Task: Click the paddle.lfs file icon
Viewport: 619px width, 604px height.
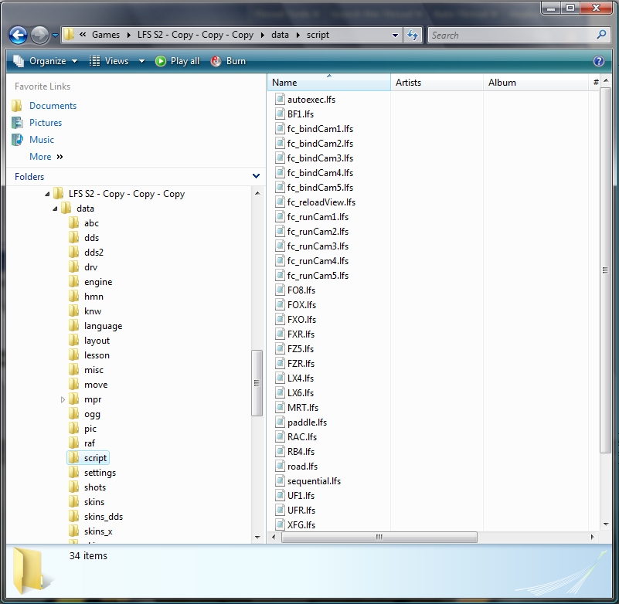Action: point(280,422)
